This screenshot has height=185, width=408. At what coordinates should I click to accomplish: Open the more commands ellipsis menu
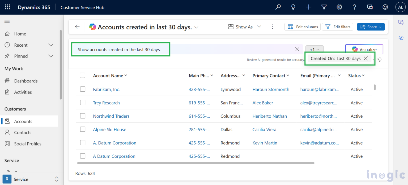tap(272, 27)
